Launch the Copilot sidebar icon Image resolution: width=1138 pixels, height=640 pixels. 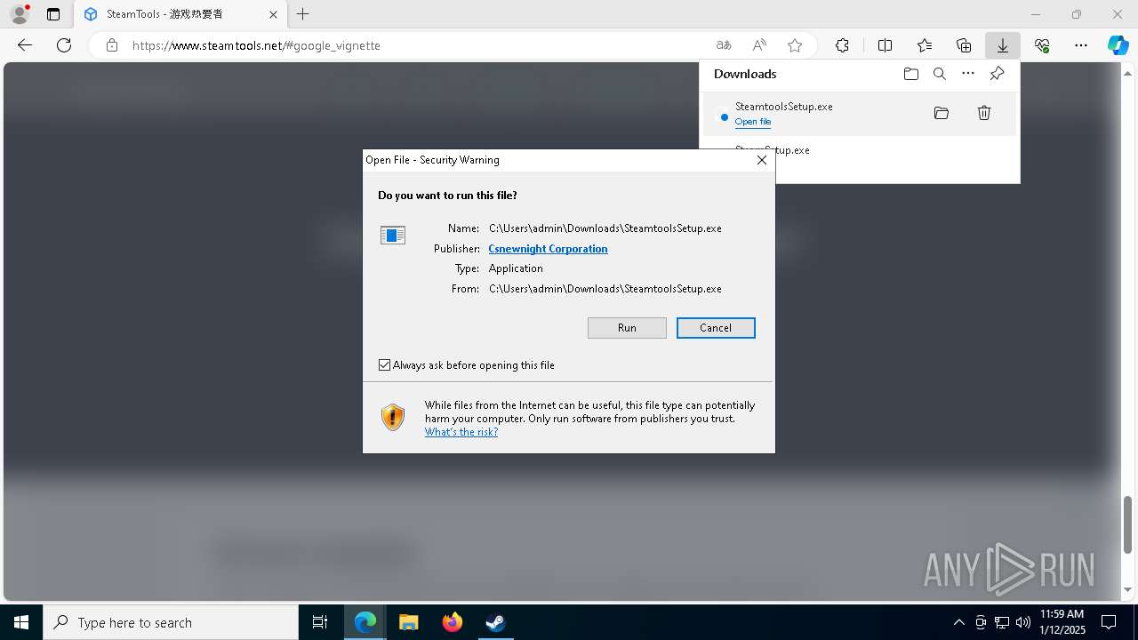pyautogui.click(x=1118, y=45)
